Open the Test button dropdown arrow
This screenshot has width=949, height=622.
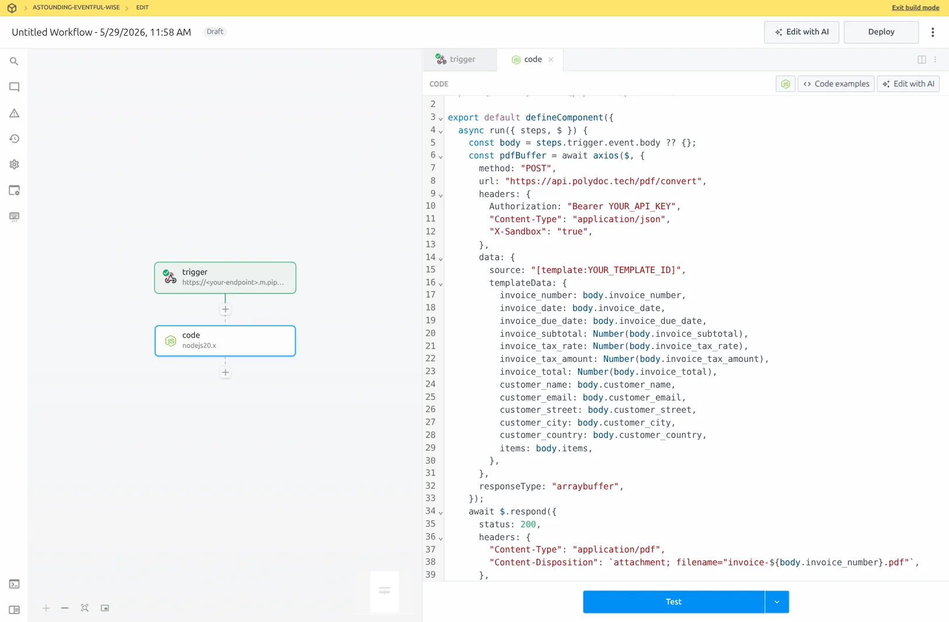pos(777,602)
